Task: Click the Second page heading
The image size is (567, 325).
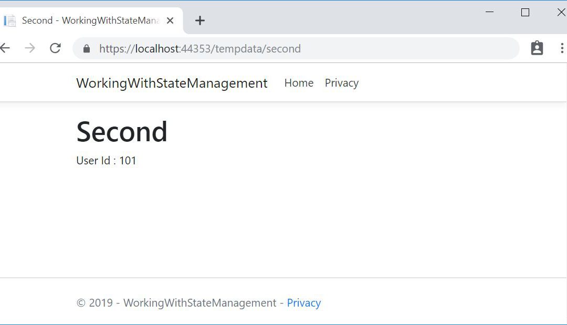Action: 122,132
